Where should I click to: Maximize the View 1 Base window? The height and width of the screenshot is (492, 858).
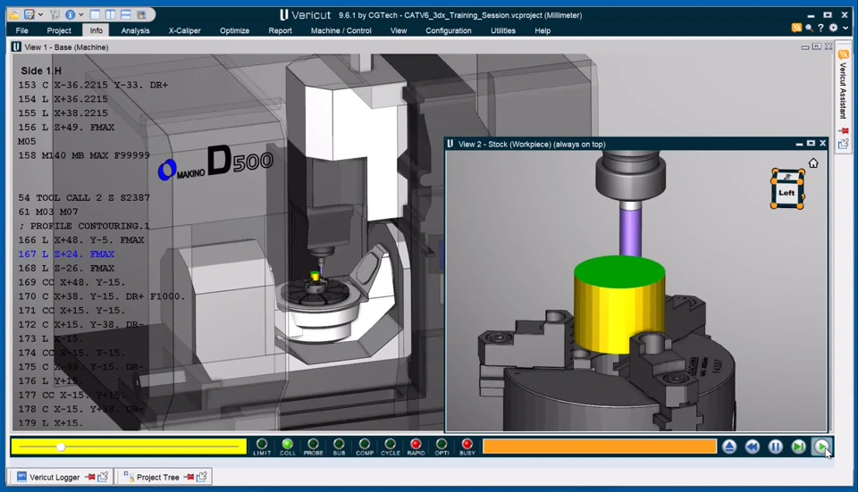pyautogui.click(x=816, y=47)
